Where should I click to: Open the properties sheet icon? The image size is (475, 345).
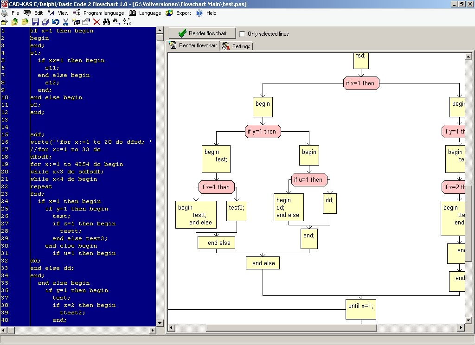click(87, 22)
